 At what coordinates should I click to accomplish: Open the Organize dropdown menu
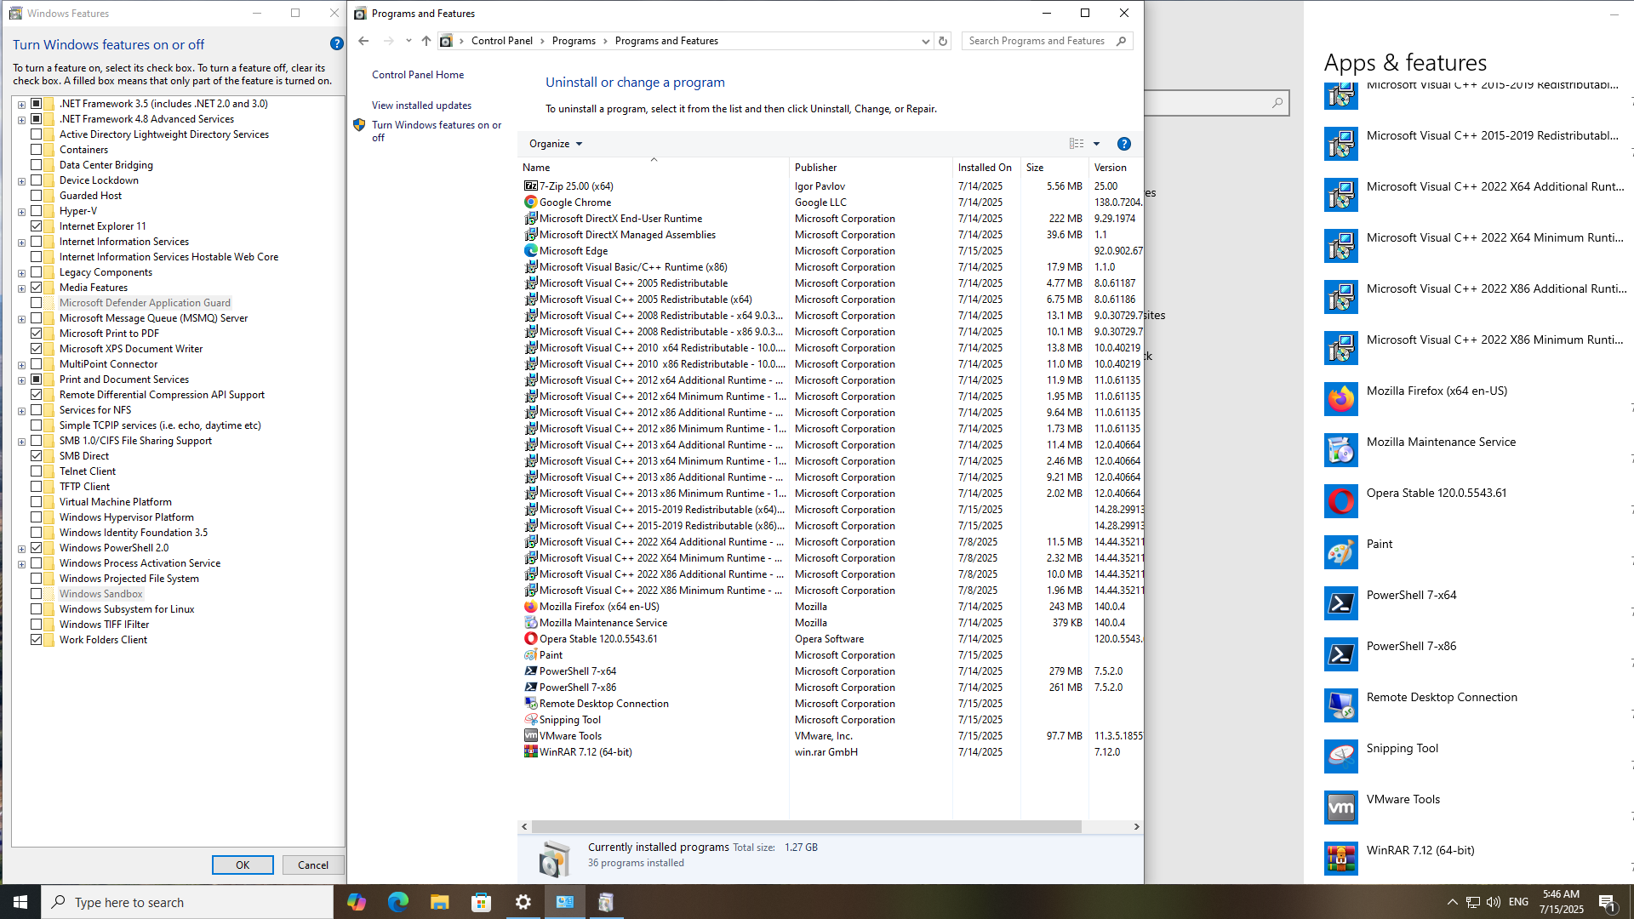pyautogui.click(x=556, y=144)
